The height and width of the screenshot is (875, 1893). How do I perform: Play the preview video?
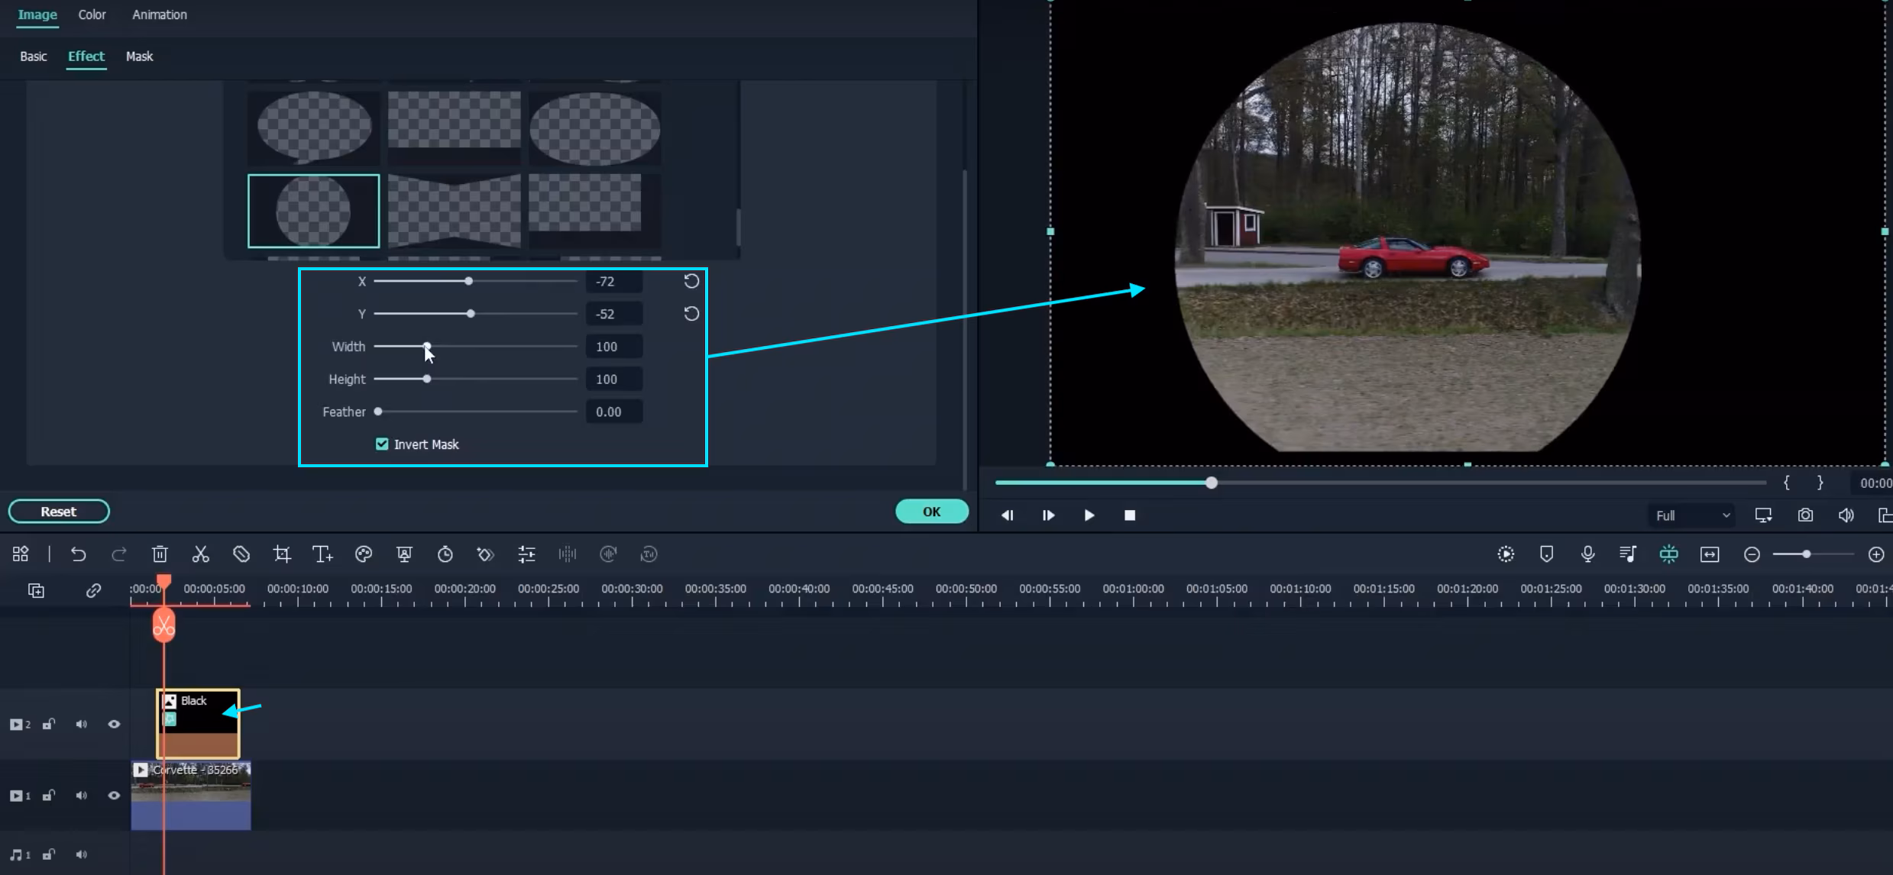(x=1089, y=515)
